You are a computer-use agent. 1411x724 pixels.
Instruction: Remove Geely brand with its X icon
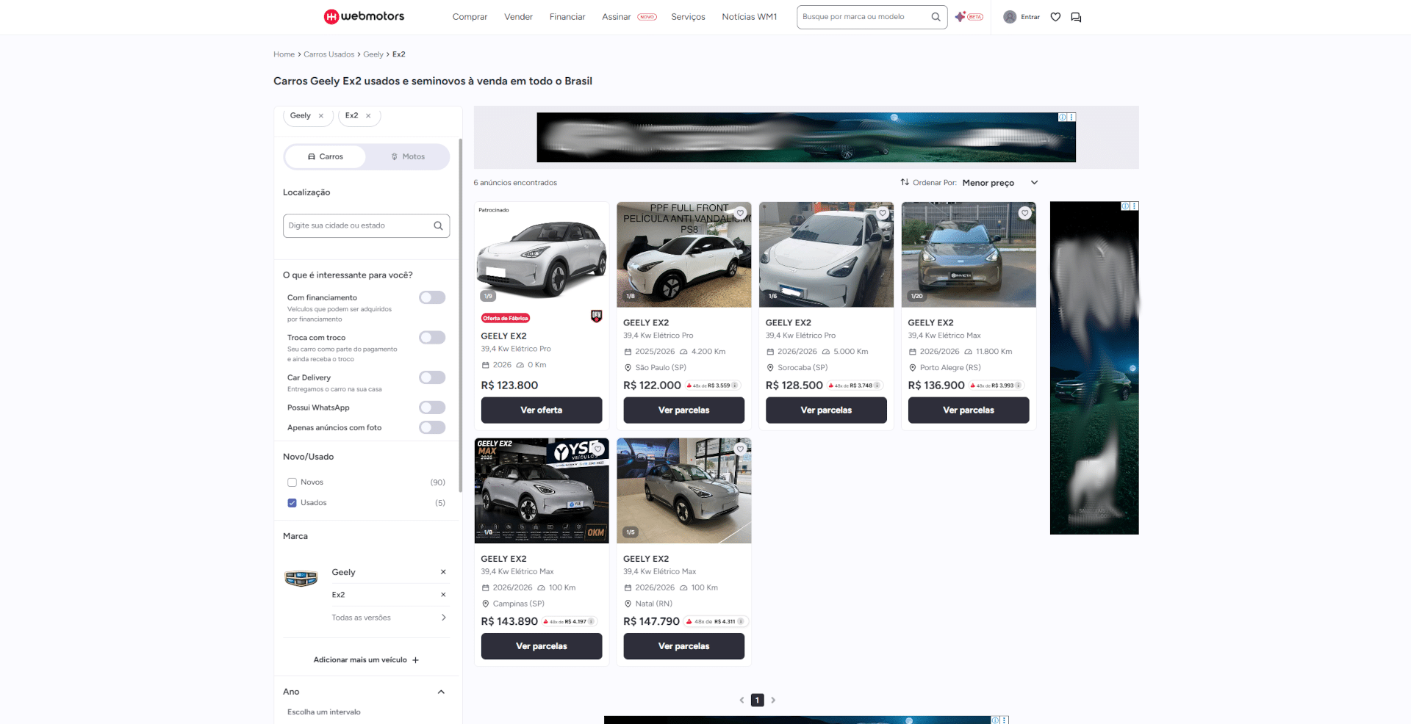point(443,572)
